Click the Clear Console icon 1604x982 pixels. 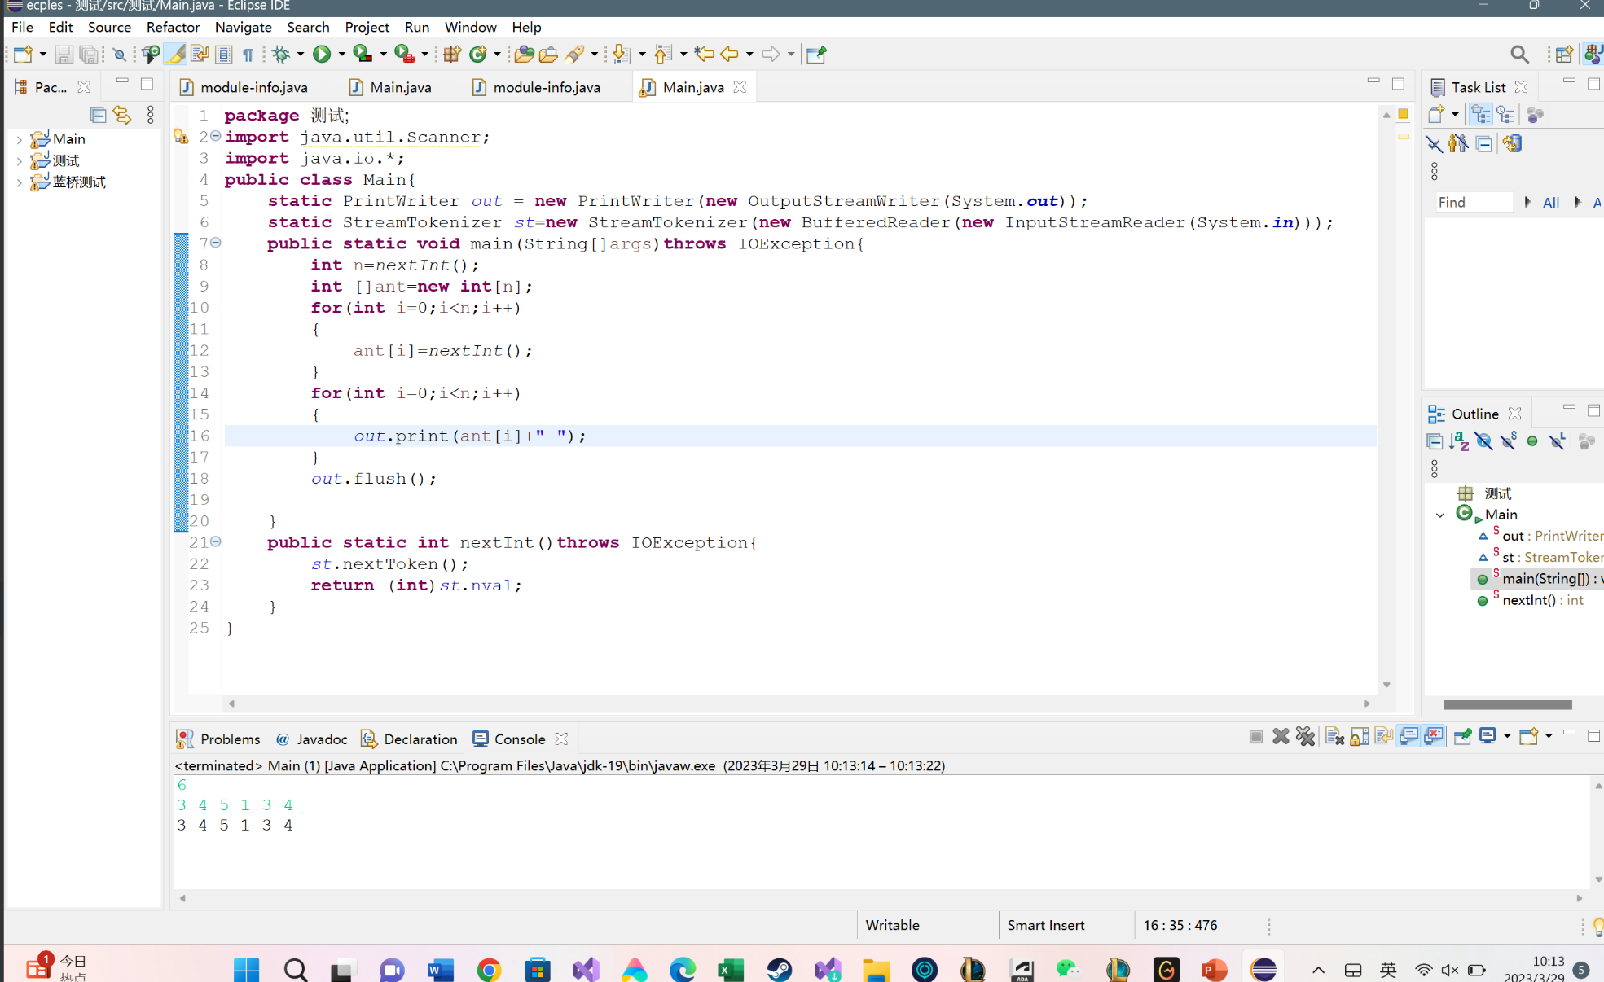click(1334, 737)
